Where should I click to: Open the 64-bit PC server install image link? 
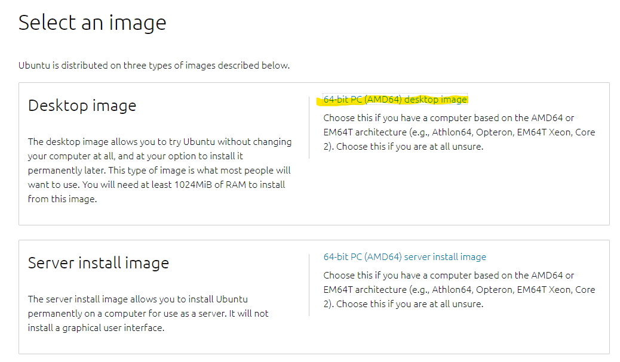[404, 257]
